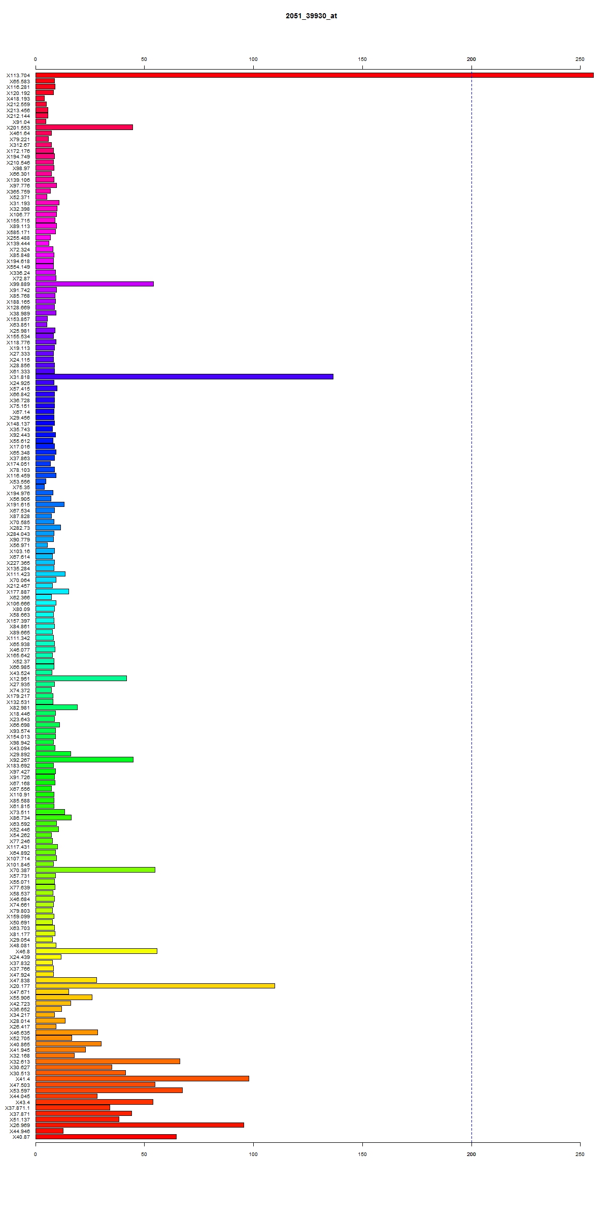Select the X201.553 label
The image size is (609, 1219).
click(x=18, y=127)
